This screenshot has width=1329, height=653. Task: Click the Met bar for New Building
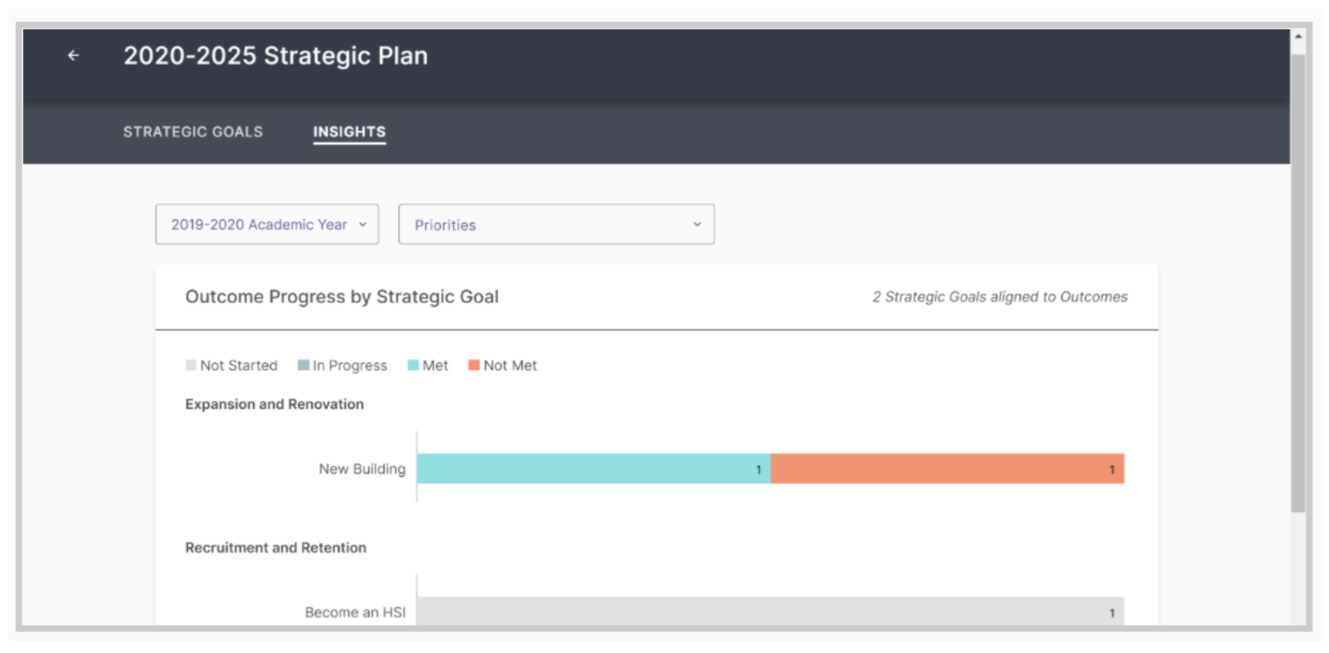(593, 469)
